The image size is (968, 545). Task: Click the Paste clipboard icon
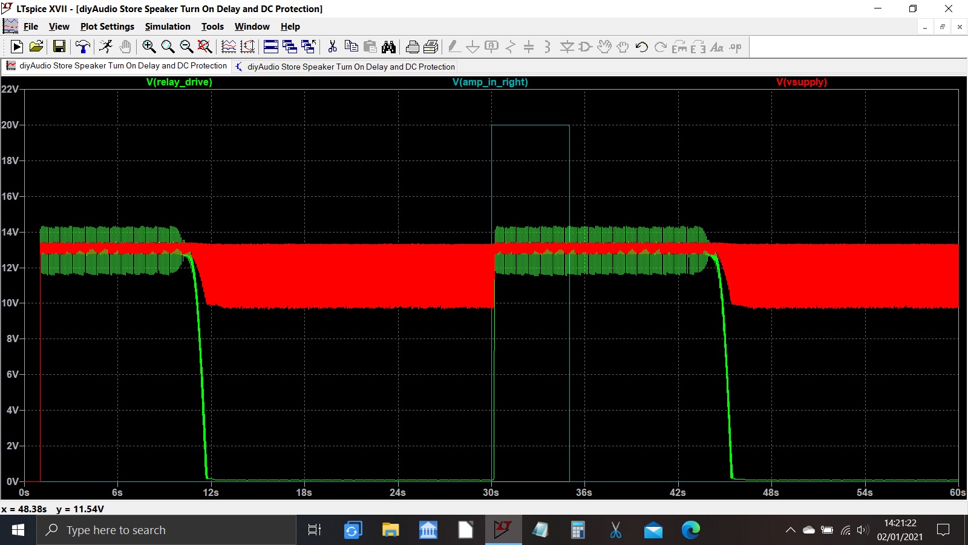click(370, 47)
